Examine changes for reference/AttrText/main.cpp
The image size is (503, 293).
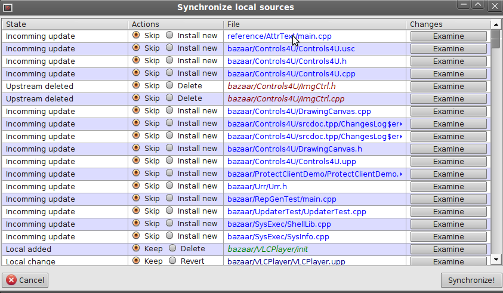pos(448,36)
